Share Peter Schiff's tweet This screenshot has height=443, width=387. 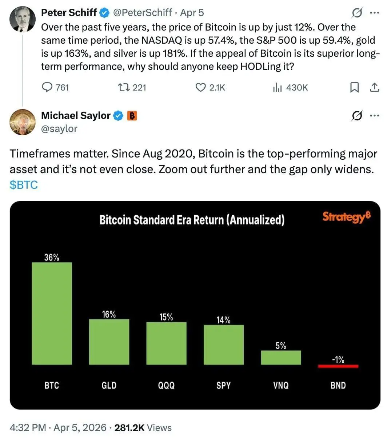(375, 87)
